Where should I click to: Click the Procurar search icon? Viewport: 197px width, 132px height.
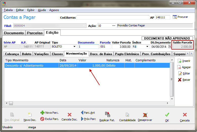point(175,17)
